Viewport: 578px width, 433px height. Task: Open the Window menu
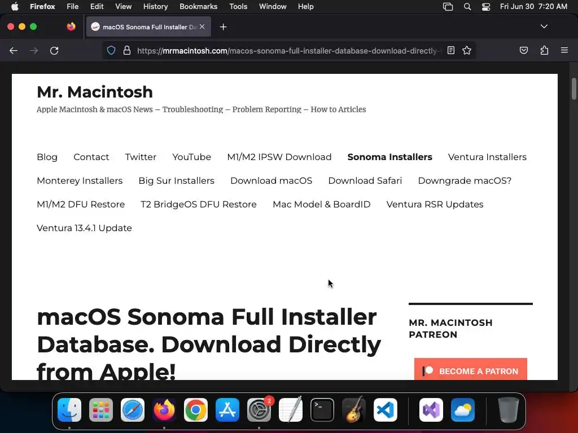coord(273,6)
